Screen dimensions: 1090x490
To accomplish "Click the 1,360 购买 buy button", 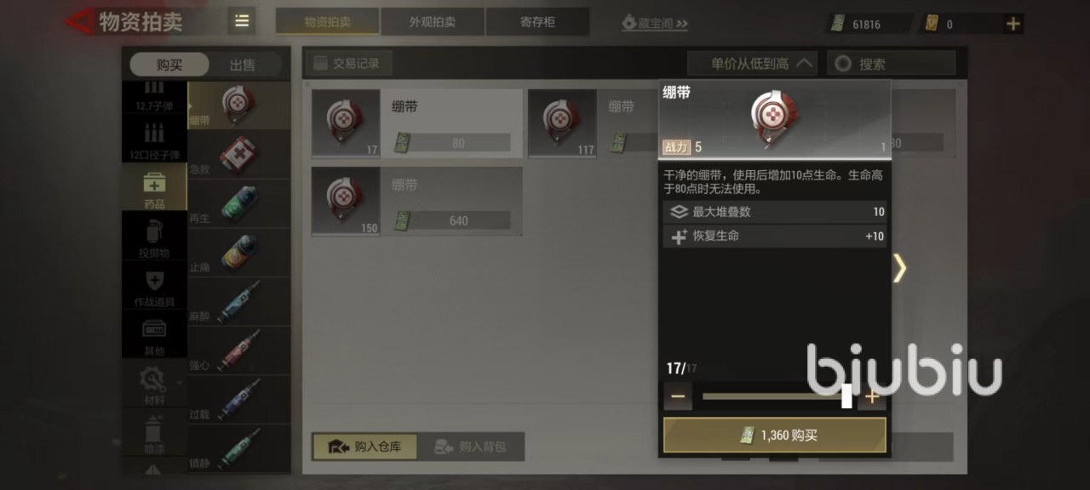I will coord(775,436).
